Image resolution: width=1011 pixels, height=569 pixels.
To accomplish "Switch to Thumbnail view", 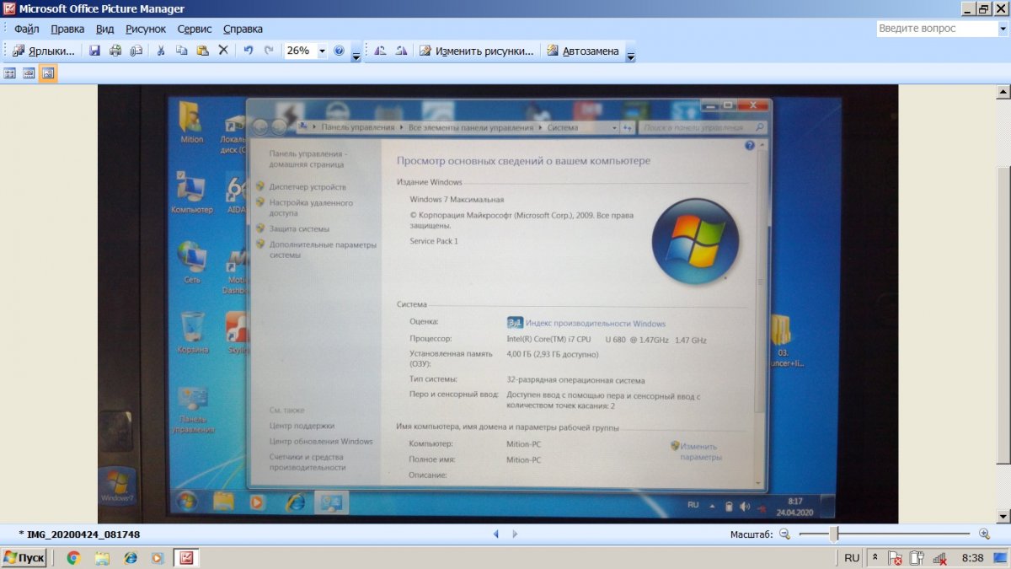I will click(10, 73).
